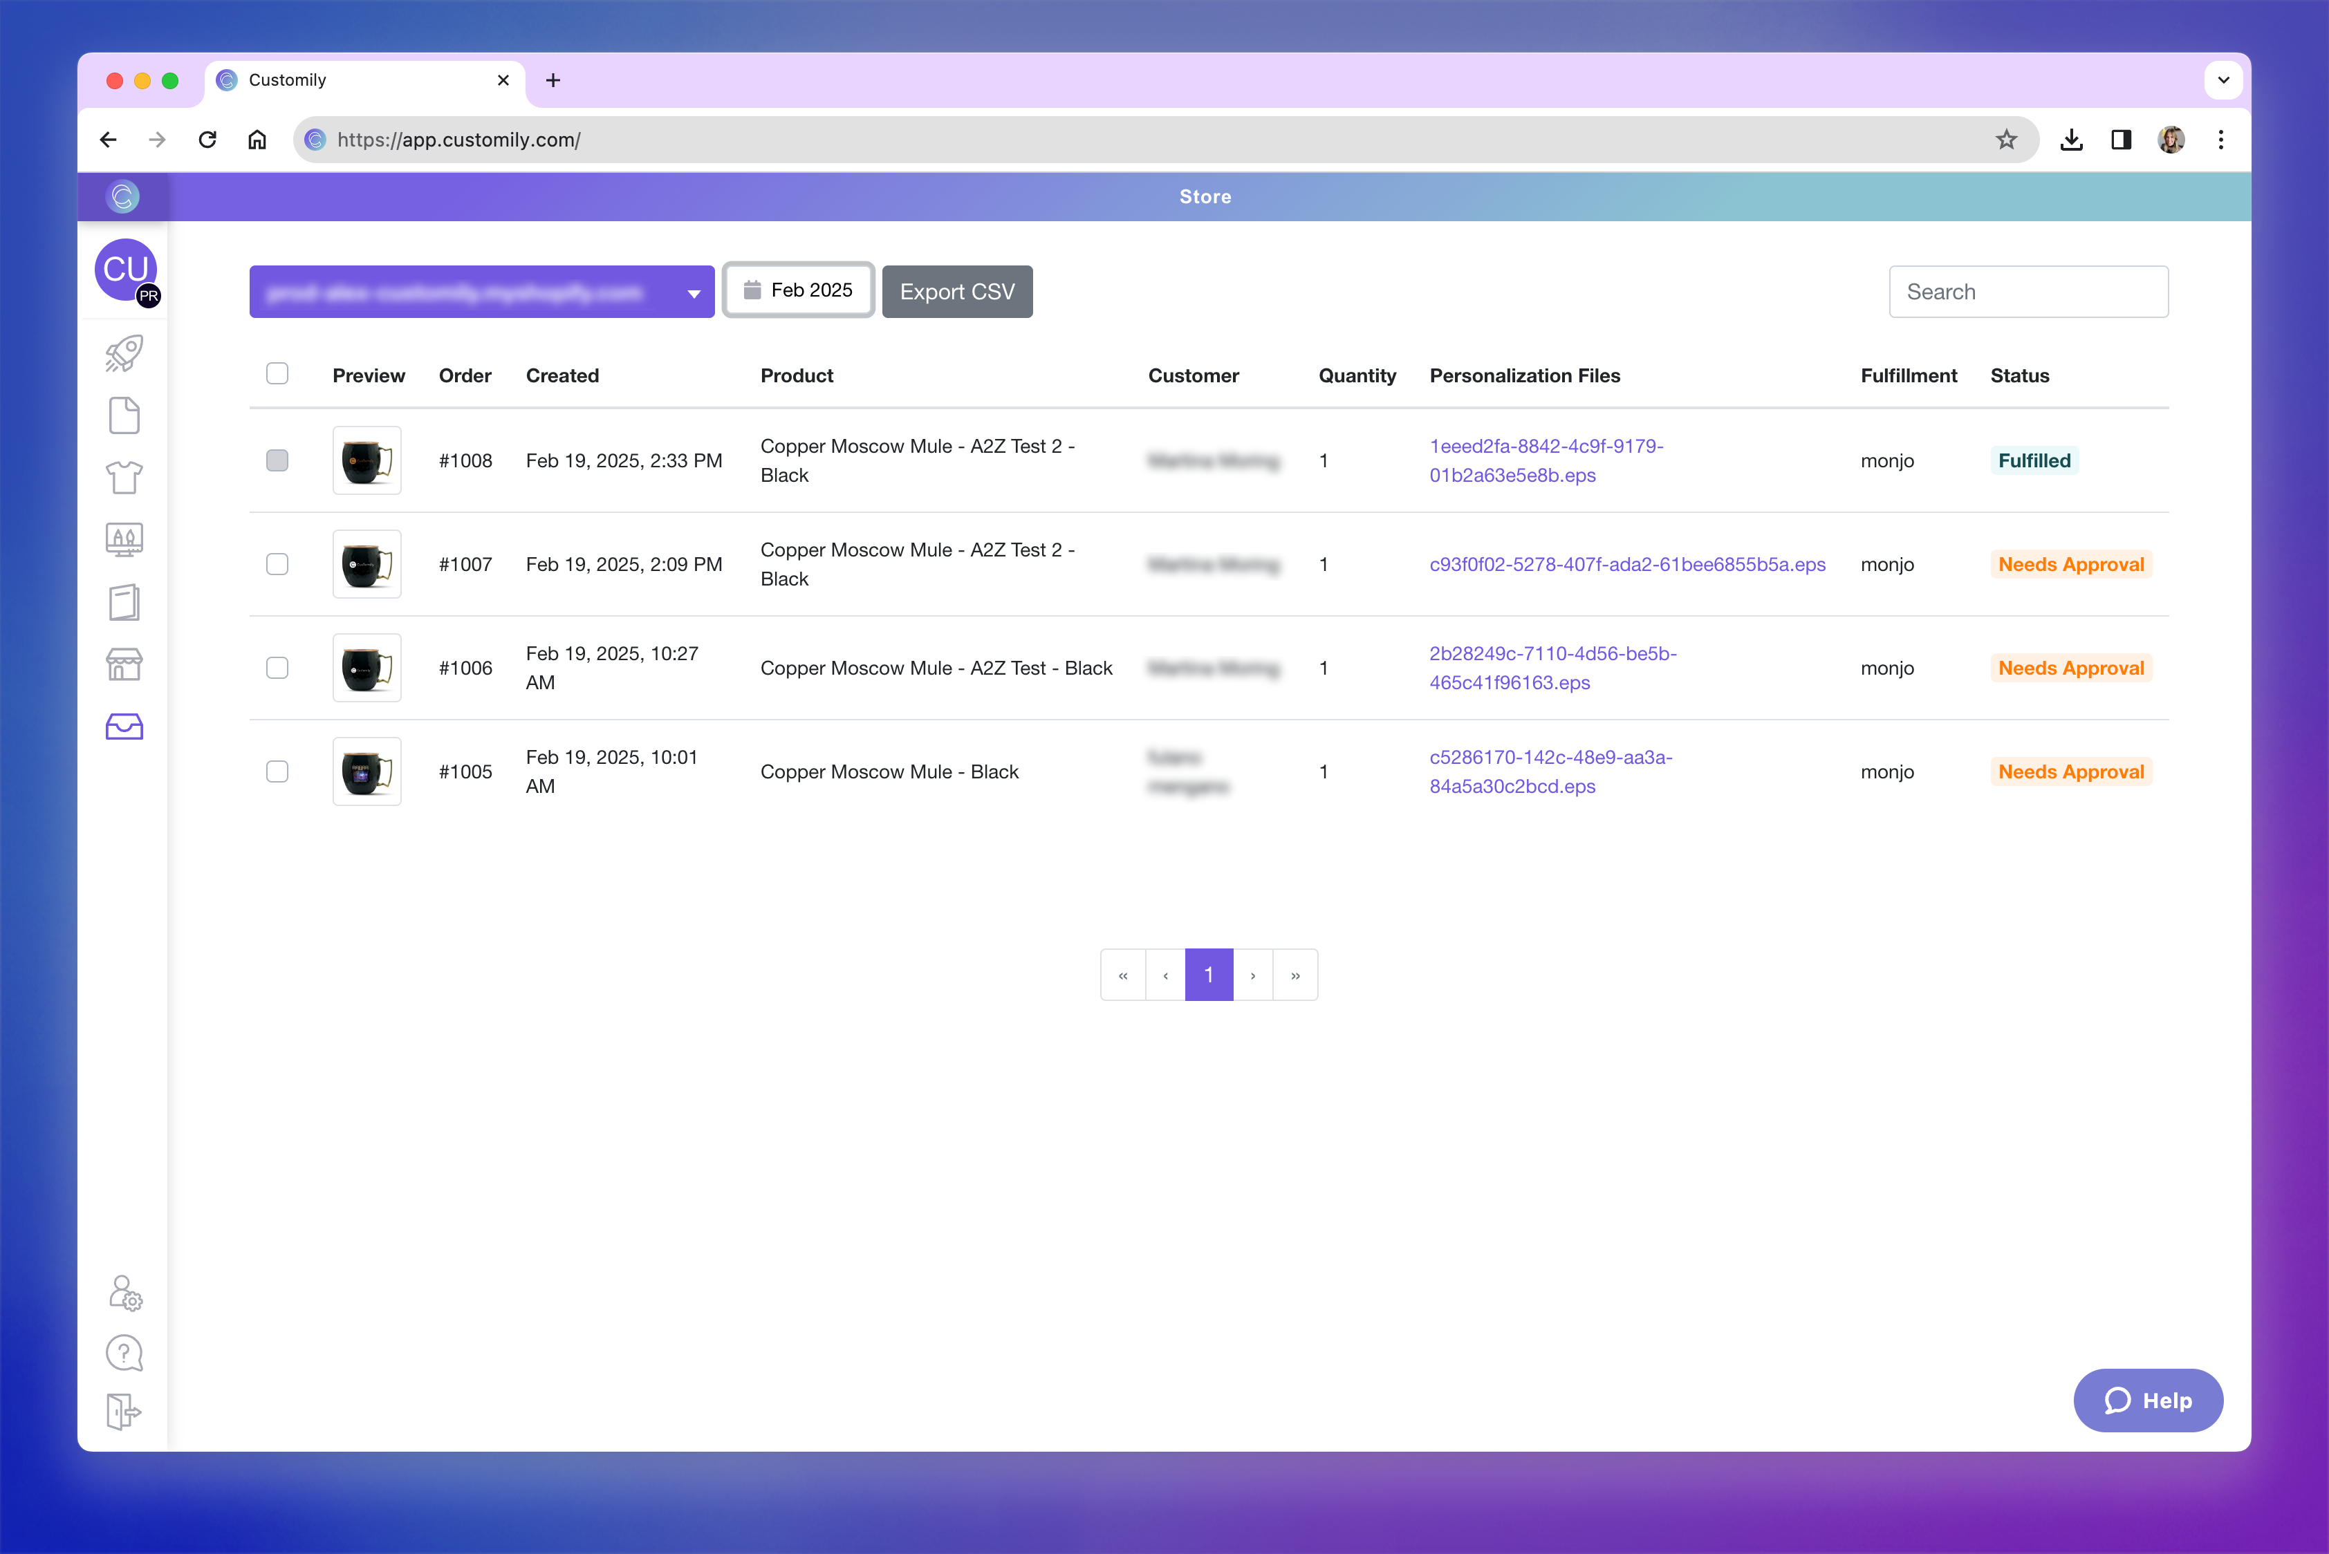Image resolution: width=2329 pixels, height=1554 pixels.
Task: Open the rocket launch icon in sidebar
Action: 124,354
